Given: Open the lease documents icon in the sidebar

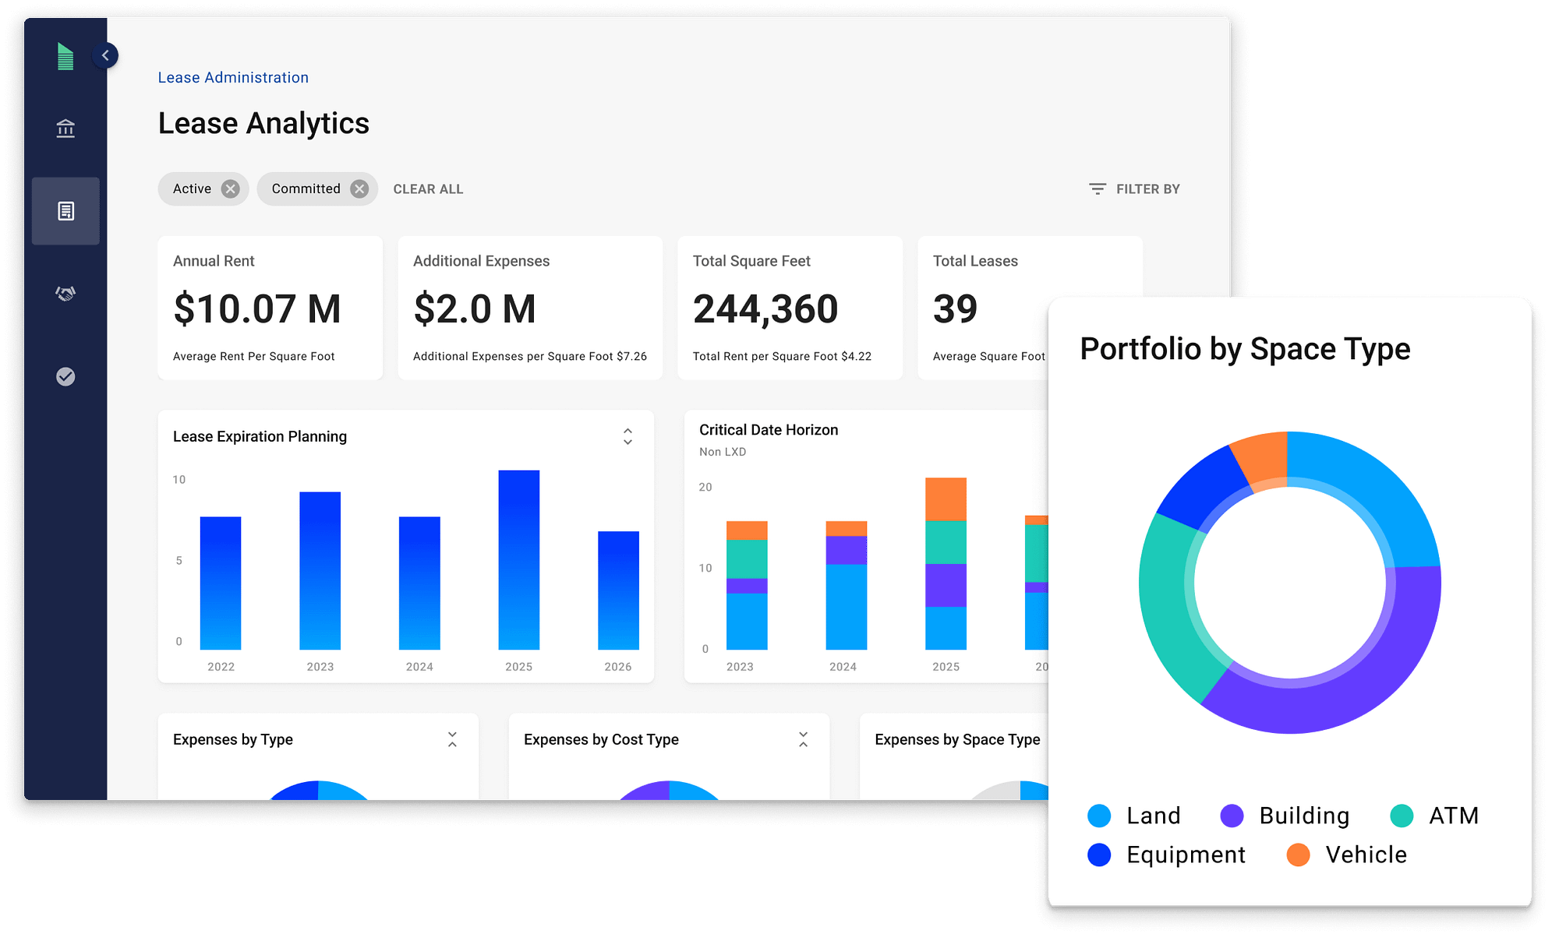Looking at the screenshot, I should pos(65,210).
